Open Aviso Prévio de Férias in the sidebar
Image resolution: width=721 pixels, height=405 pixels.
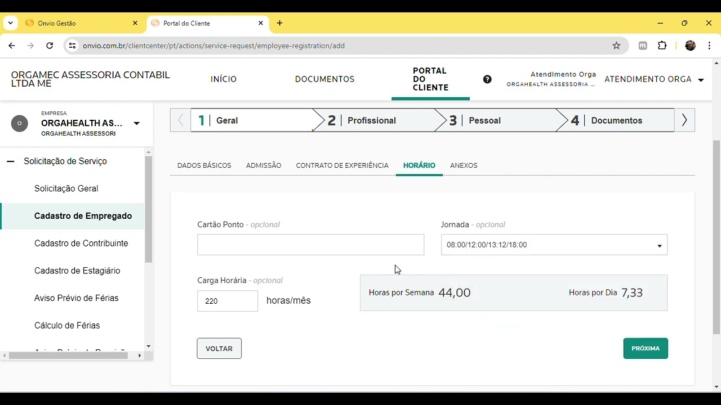pyautogui.click(x=76, y=298)
